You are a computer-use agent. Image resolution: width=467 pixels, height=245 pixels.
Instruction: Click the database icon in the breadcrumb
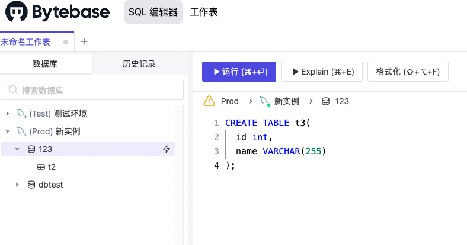click(x=325, y=101)
